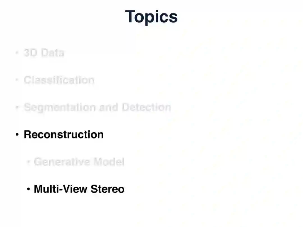Click the sub-bullet before Multi-View Stereo
This screenshot has height=227, width=303.
coord(28,189)
